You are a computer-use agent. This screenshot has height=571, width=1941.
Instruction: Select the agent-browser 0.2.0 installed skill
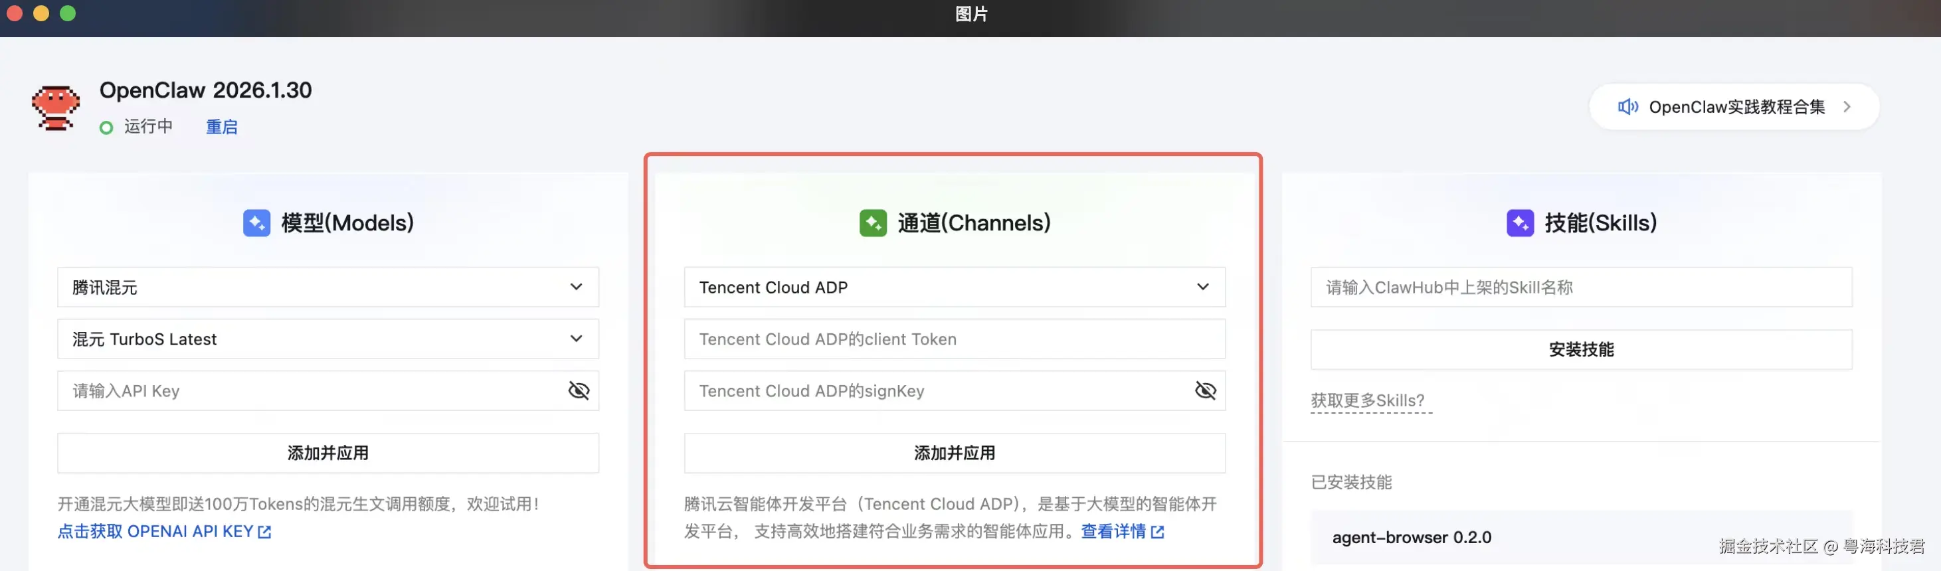coord(1581,538)
